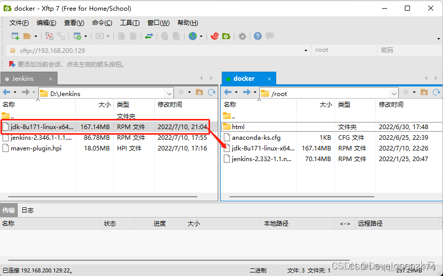The image size is (443, 276).
Task: Open the 帮助(H) menu
Action: pyautogui.click(x=188, y=23)
